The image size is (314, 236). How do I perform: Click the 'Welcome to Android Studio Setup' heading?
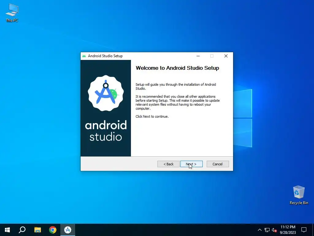(x=178, y=68)
